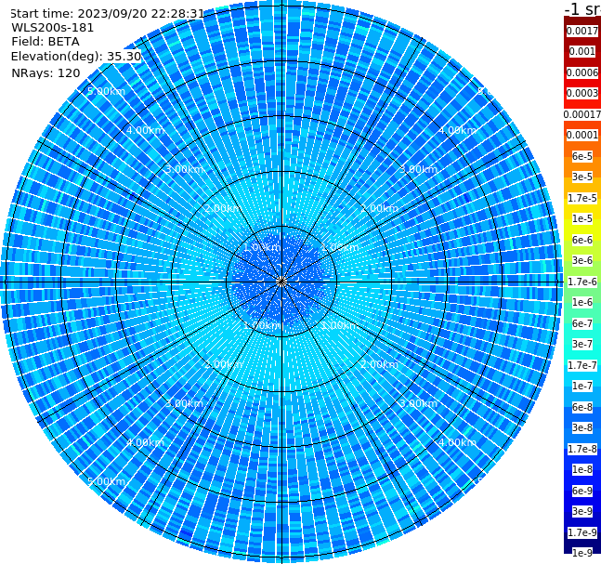The image size is (601, 564).
Task: Select the upper-right quadrant 4.00km ring label
Action: 458,130
